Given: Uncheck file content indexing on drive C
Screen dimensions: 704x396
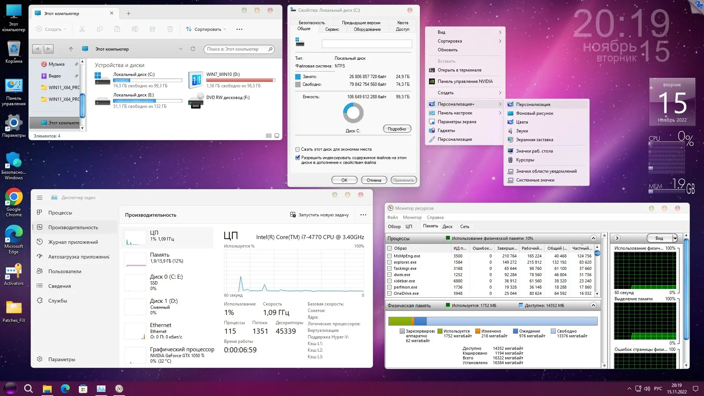Looking at the screenshot, I should click(x=297, y=157).
